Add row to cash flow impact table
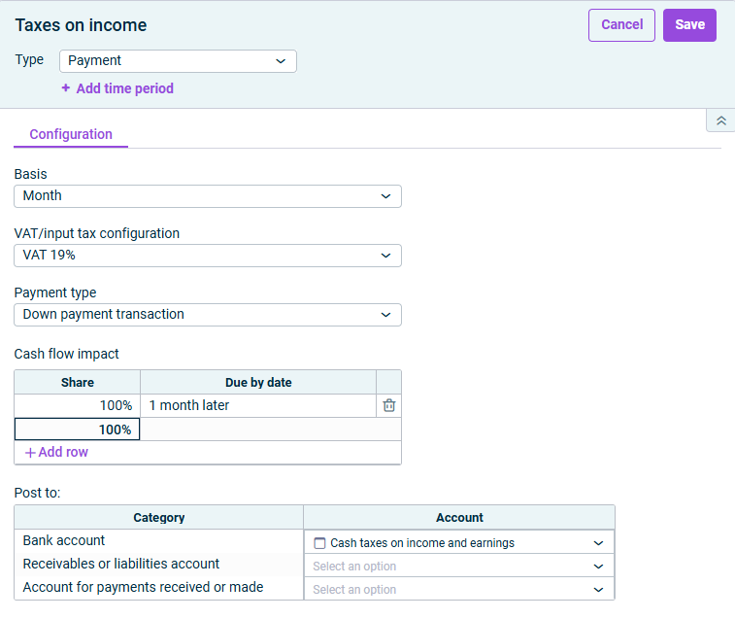 [x=56, y=452]
